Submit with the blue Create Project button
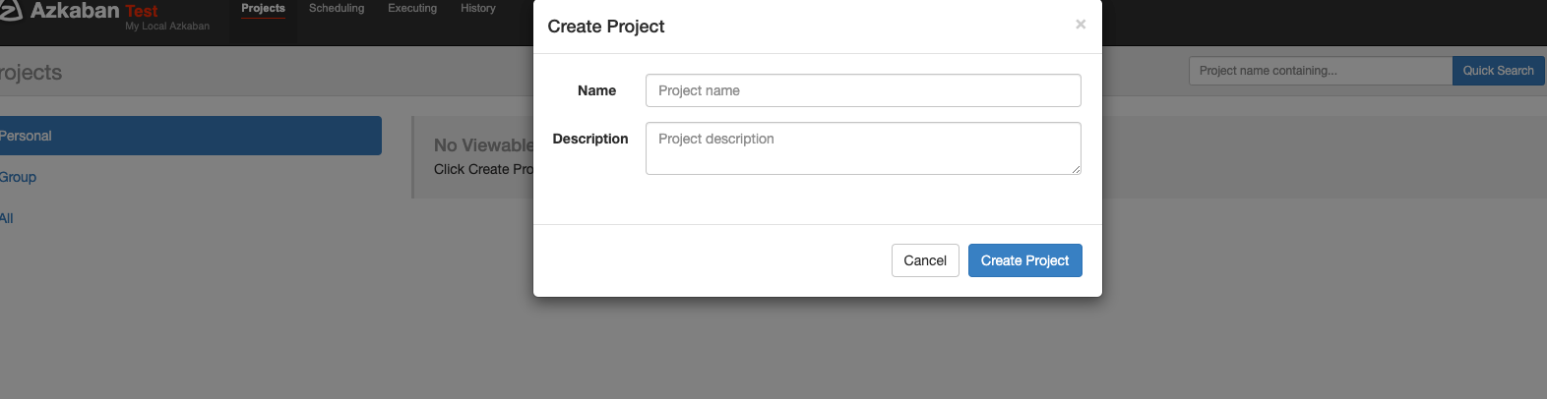Screen dimensions: 1547x399 point(1024,260)
